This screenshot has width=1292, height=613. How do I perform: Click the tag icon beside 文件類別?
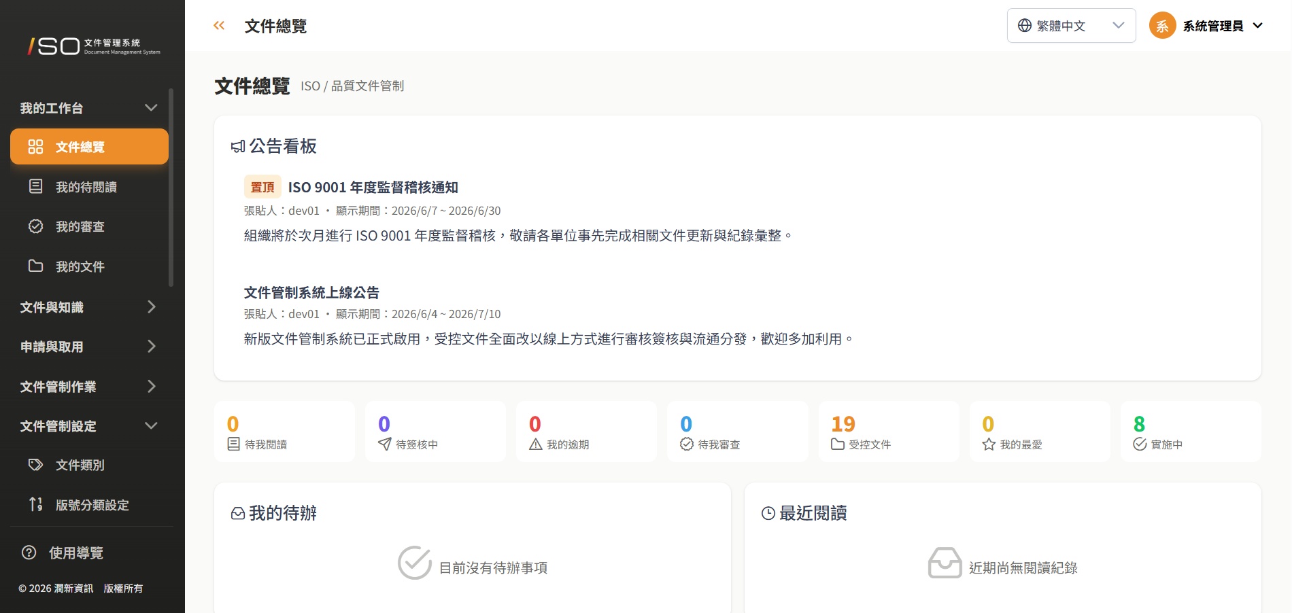pos(35,465)
